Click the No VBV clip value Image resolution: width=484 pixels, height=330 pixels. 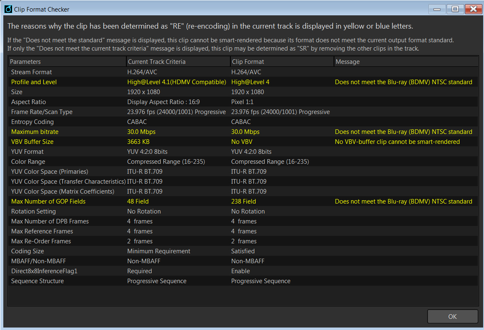point(242,142)
